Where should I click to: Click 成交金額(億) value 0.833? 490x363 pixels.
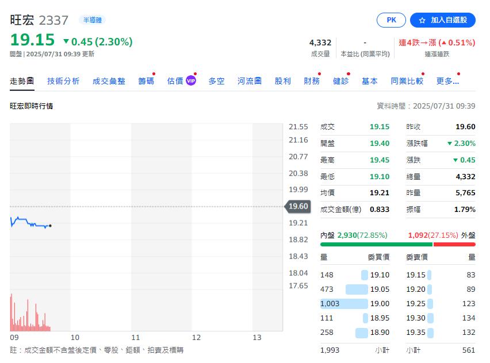pyautogui.click(x=380, y=210)
